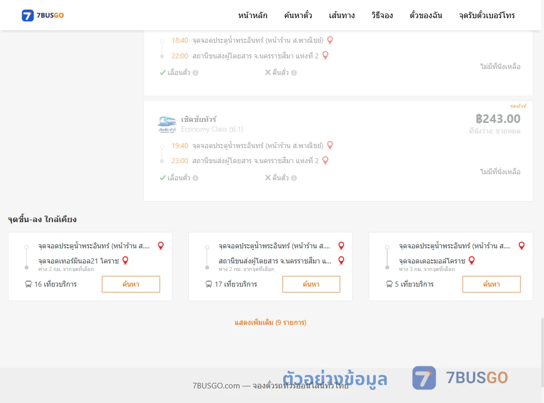Open the วิธีจอง menu item
The height and width of the screenshot is (403, 544).
tap(382, 15)
